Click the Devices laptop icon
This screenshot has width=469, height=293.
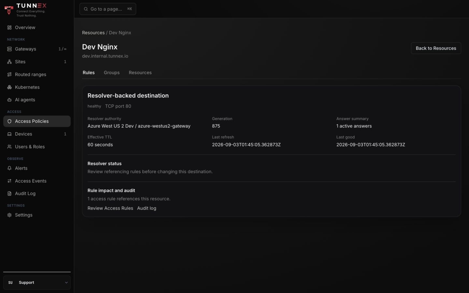(x=9, y=134)
